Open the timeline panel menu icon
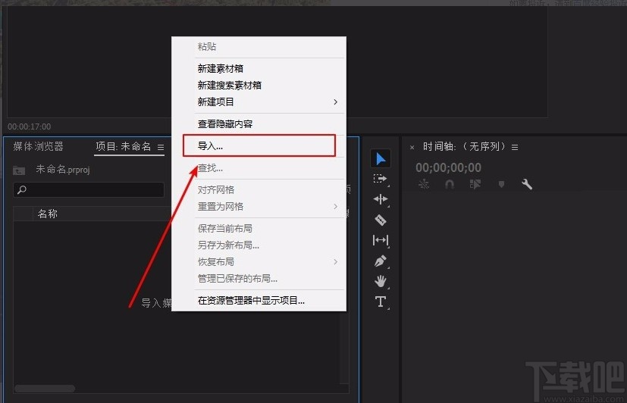 [515, 148]
